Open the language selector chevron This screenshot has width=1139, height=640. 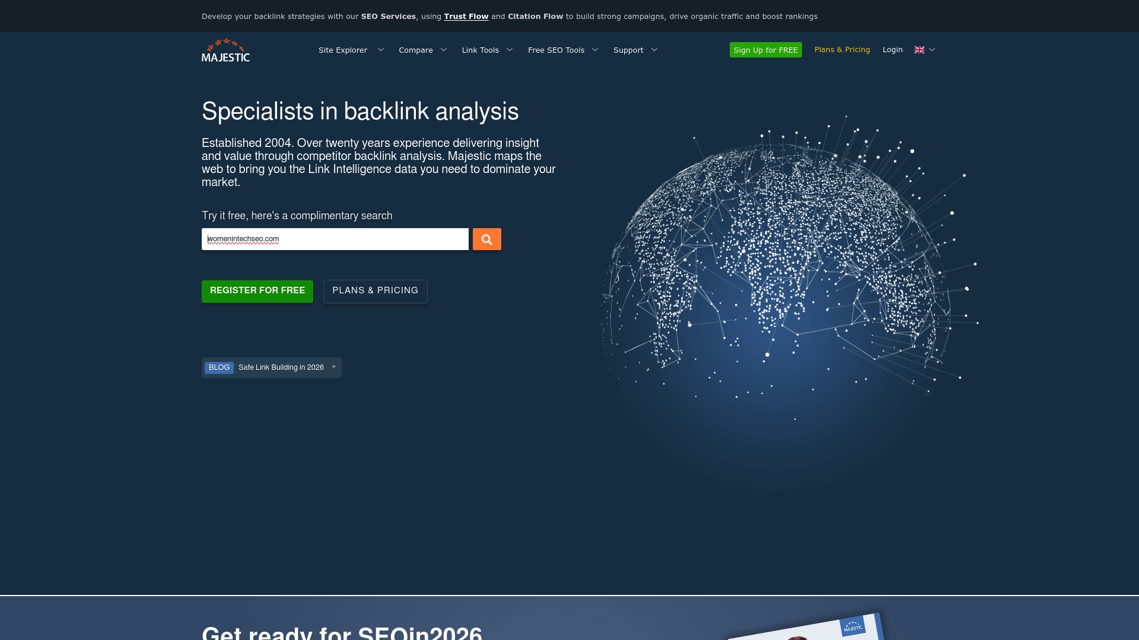[932, 50]
